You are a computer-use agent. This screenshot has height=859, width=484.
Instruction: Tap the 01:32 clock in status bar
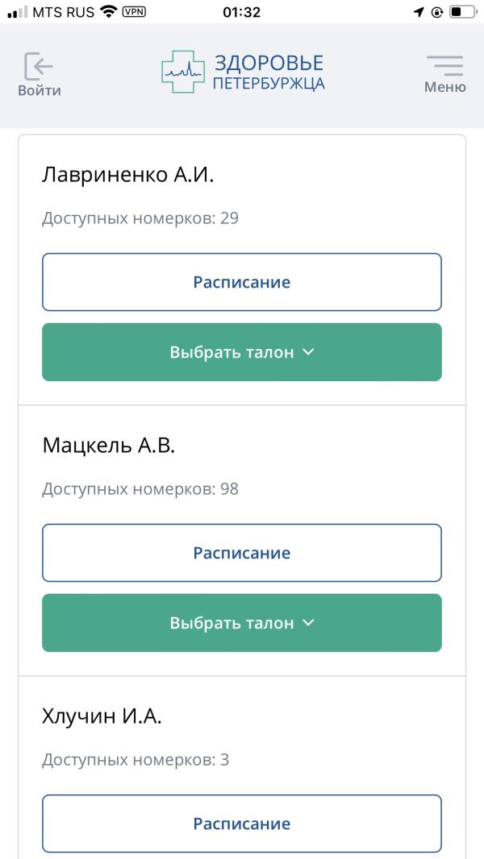(242, 11)
